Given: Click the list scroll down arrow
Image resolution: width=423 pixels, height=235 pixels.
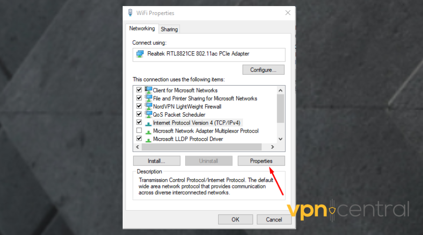Looking at the screenshot, I should [x=281, y=139].
